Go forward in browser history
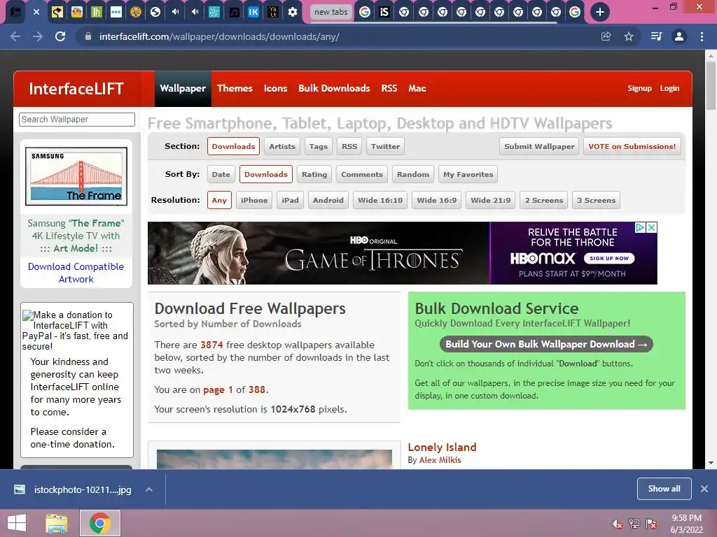This screenshot has width=717, height=537. pos(38,36)
